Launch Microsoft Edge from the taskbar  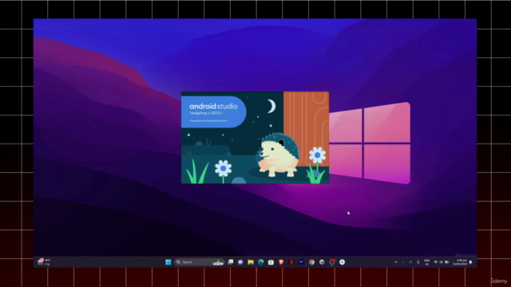coord(261,262)
